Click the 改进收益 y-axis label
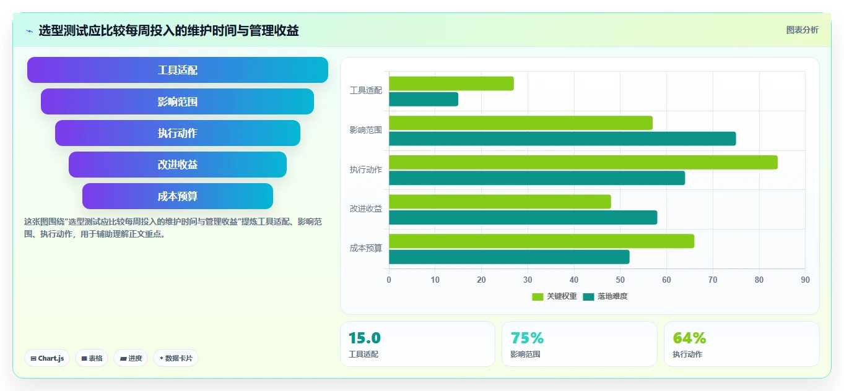 [366, 209]
